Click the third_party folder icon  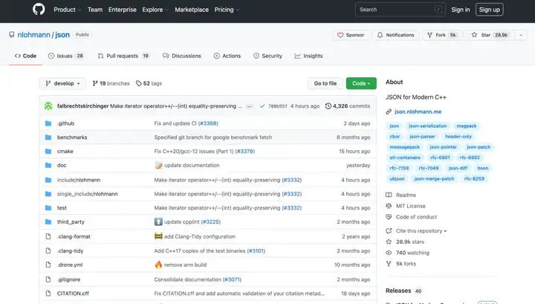click(x=48, y=221)
